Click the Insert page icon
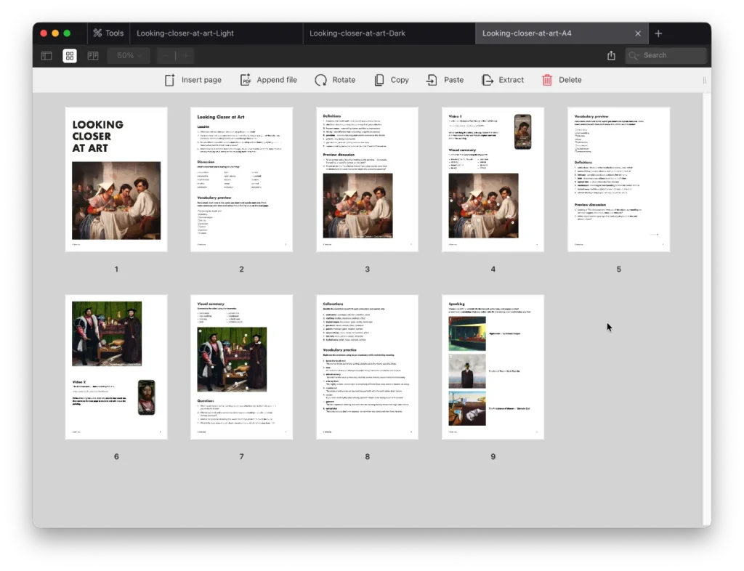744x571 pixels. tap(170, 80)
